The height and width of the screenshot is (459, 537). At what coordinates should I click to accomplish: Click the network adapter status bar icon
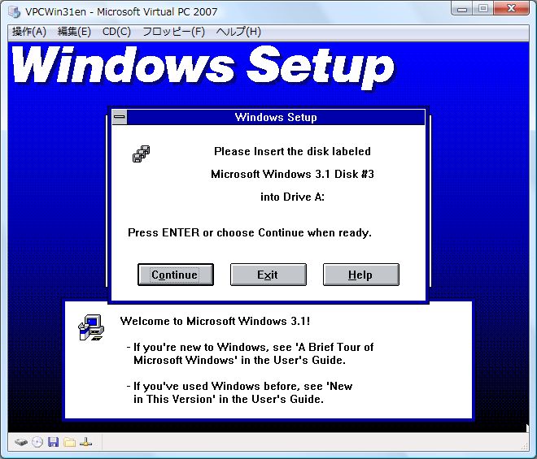85,442
